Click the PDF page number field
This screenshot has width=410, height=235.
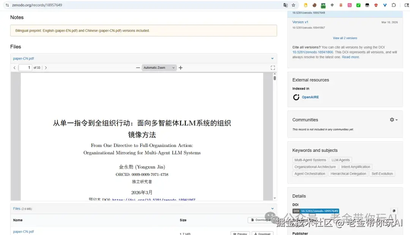point(25,68)
